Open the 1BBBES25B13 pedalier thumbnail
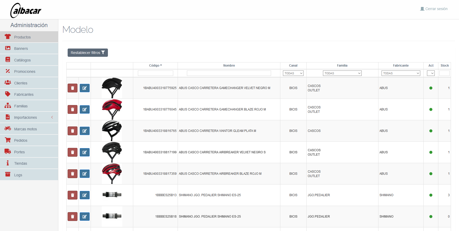 112,195
